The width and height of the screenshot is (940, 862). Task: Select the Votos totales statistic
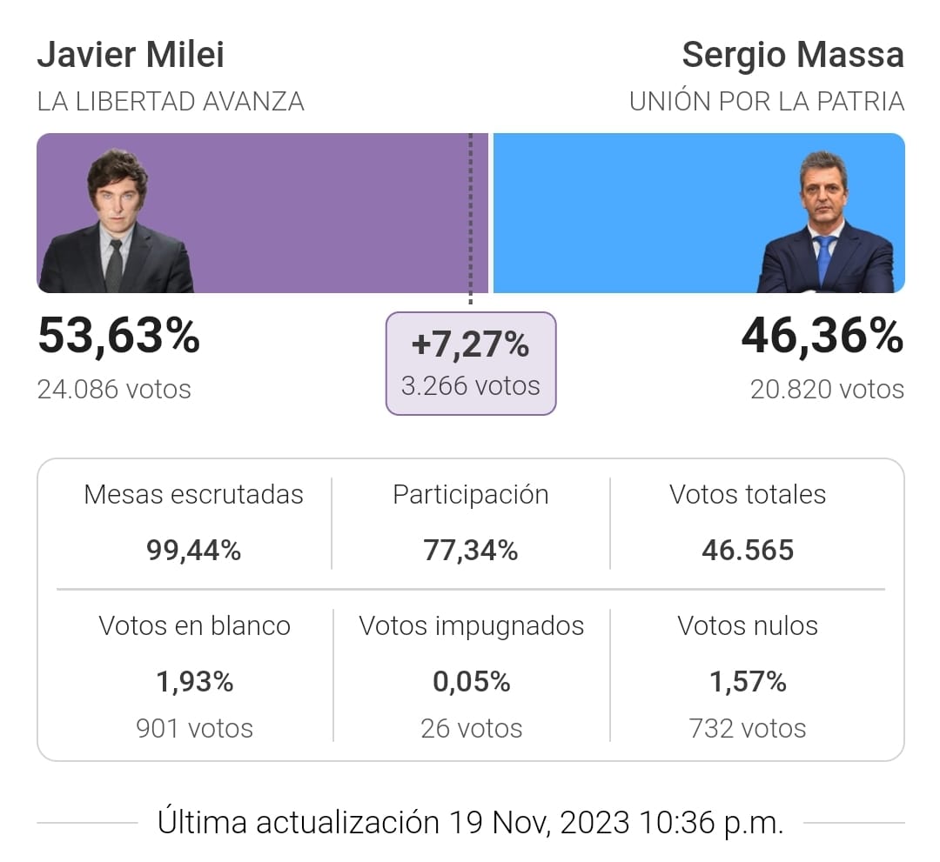pyautogui.click(x=748, y=522)
